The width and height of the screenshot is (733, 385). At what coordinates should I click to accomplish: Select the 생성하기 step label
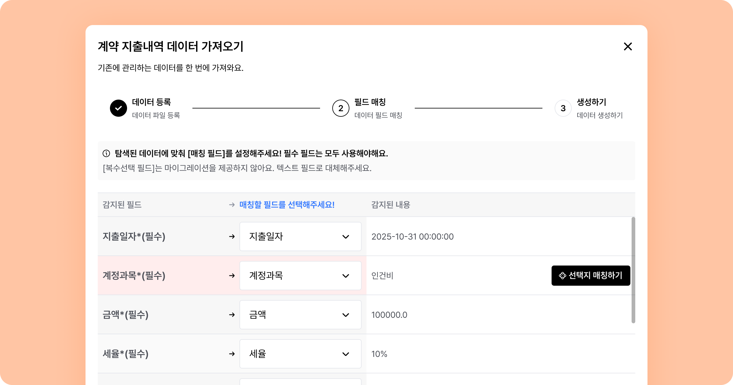click(591, 102)
